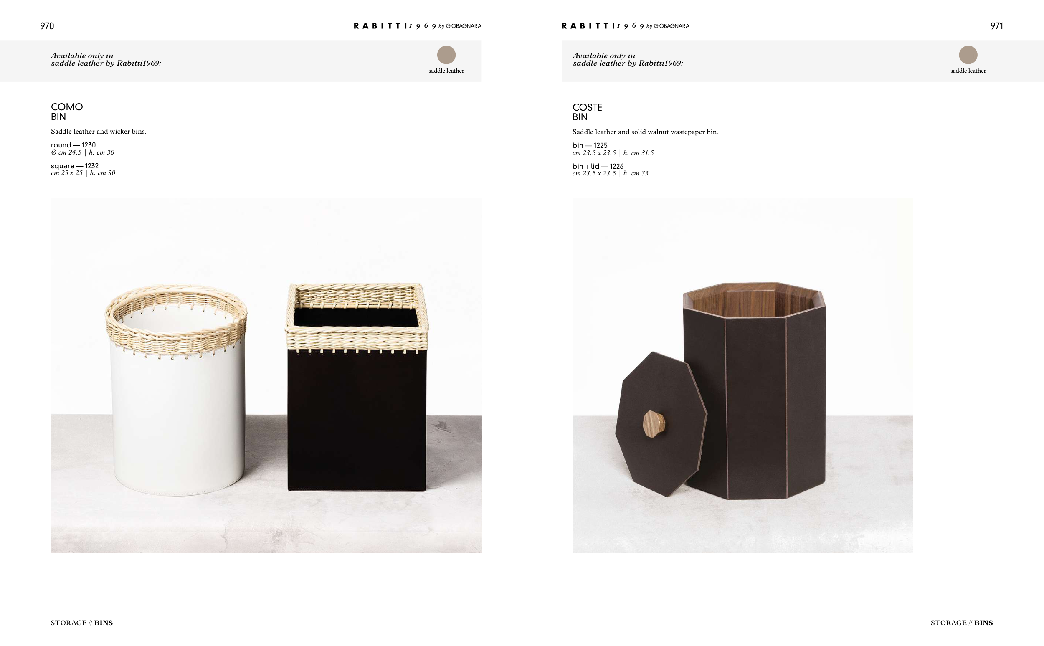
Task: Select the white round Como bin image
Action: 176,390
